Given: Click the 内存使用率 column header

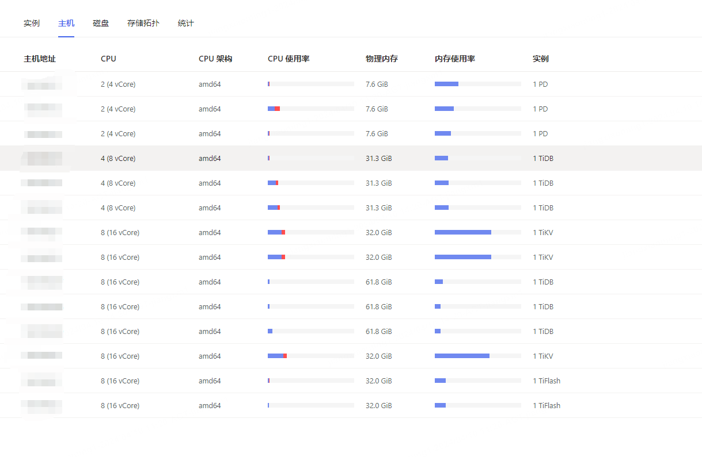Looking at the screenshot, I should point(455,59).
